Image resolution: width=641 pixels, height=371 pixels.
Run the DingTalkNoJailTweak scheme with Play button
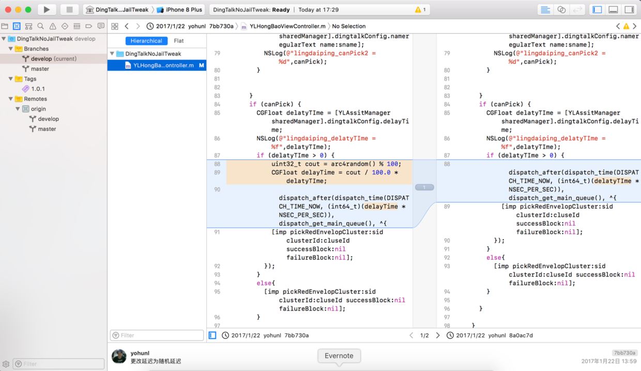tap(47, 9)
